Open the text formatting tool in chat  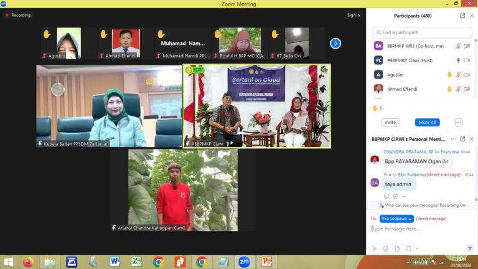[x=374, y=248]
